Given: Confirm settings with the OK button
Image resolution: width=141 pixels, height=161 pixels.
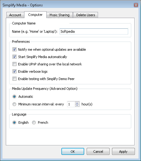Looking at the screenshot, I should (x=73, y=151).
